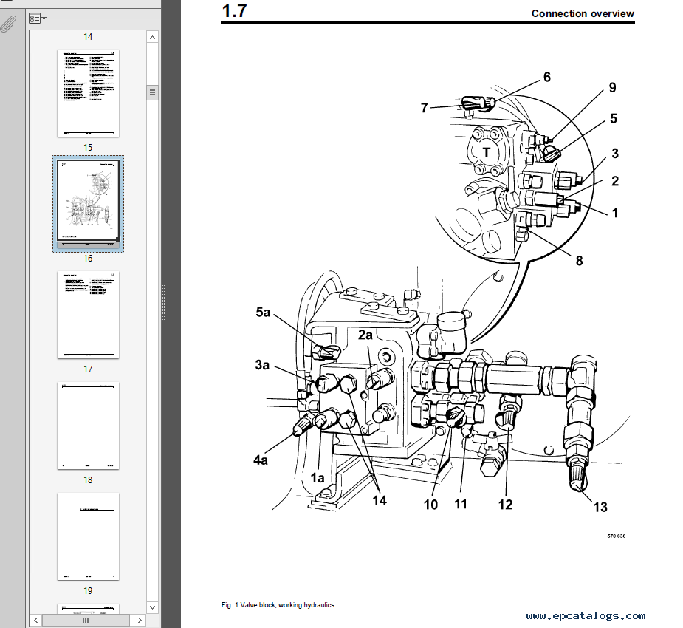The height and width of the screenshot is (628, 683).
Task: Click the vertical scrollbar thumb in thumbnails
Action: 152,92
